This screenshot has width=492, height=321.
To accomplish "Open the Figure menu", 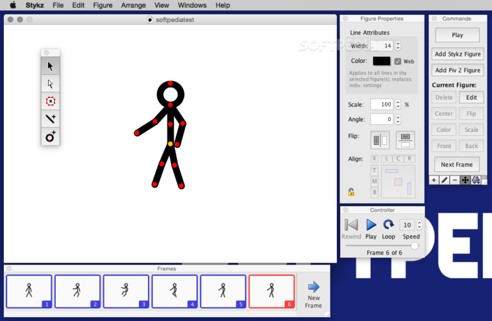I will pyautogui.click(x=102, y=5).
